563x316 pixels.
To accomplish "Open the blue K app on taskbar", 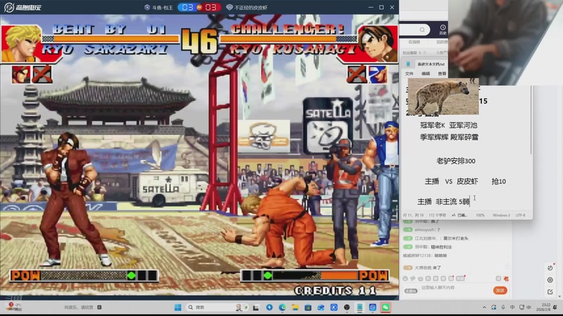I will [x=334, y=308].
